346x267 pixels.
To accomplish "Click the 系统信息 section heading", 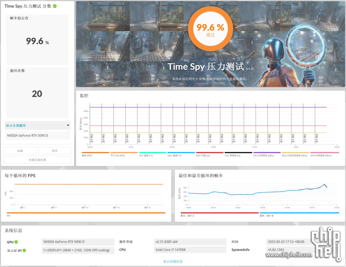I will (x=13, y=230).
